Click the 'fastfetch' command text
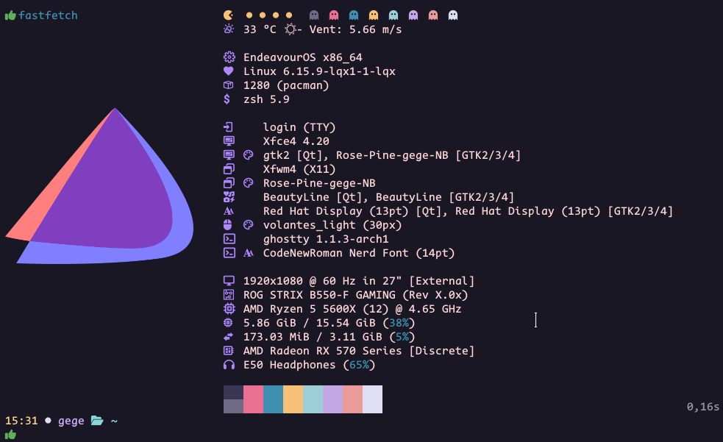 click(x=48, y=15)
